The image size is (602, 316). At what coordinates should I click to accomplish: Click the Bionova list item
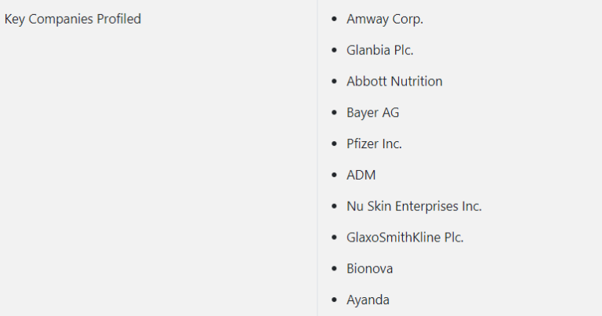369,268
